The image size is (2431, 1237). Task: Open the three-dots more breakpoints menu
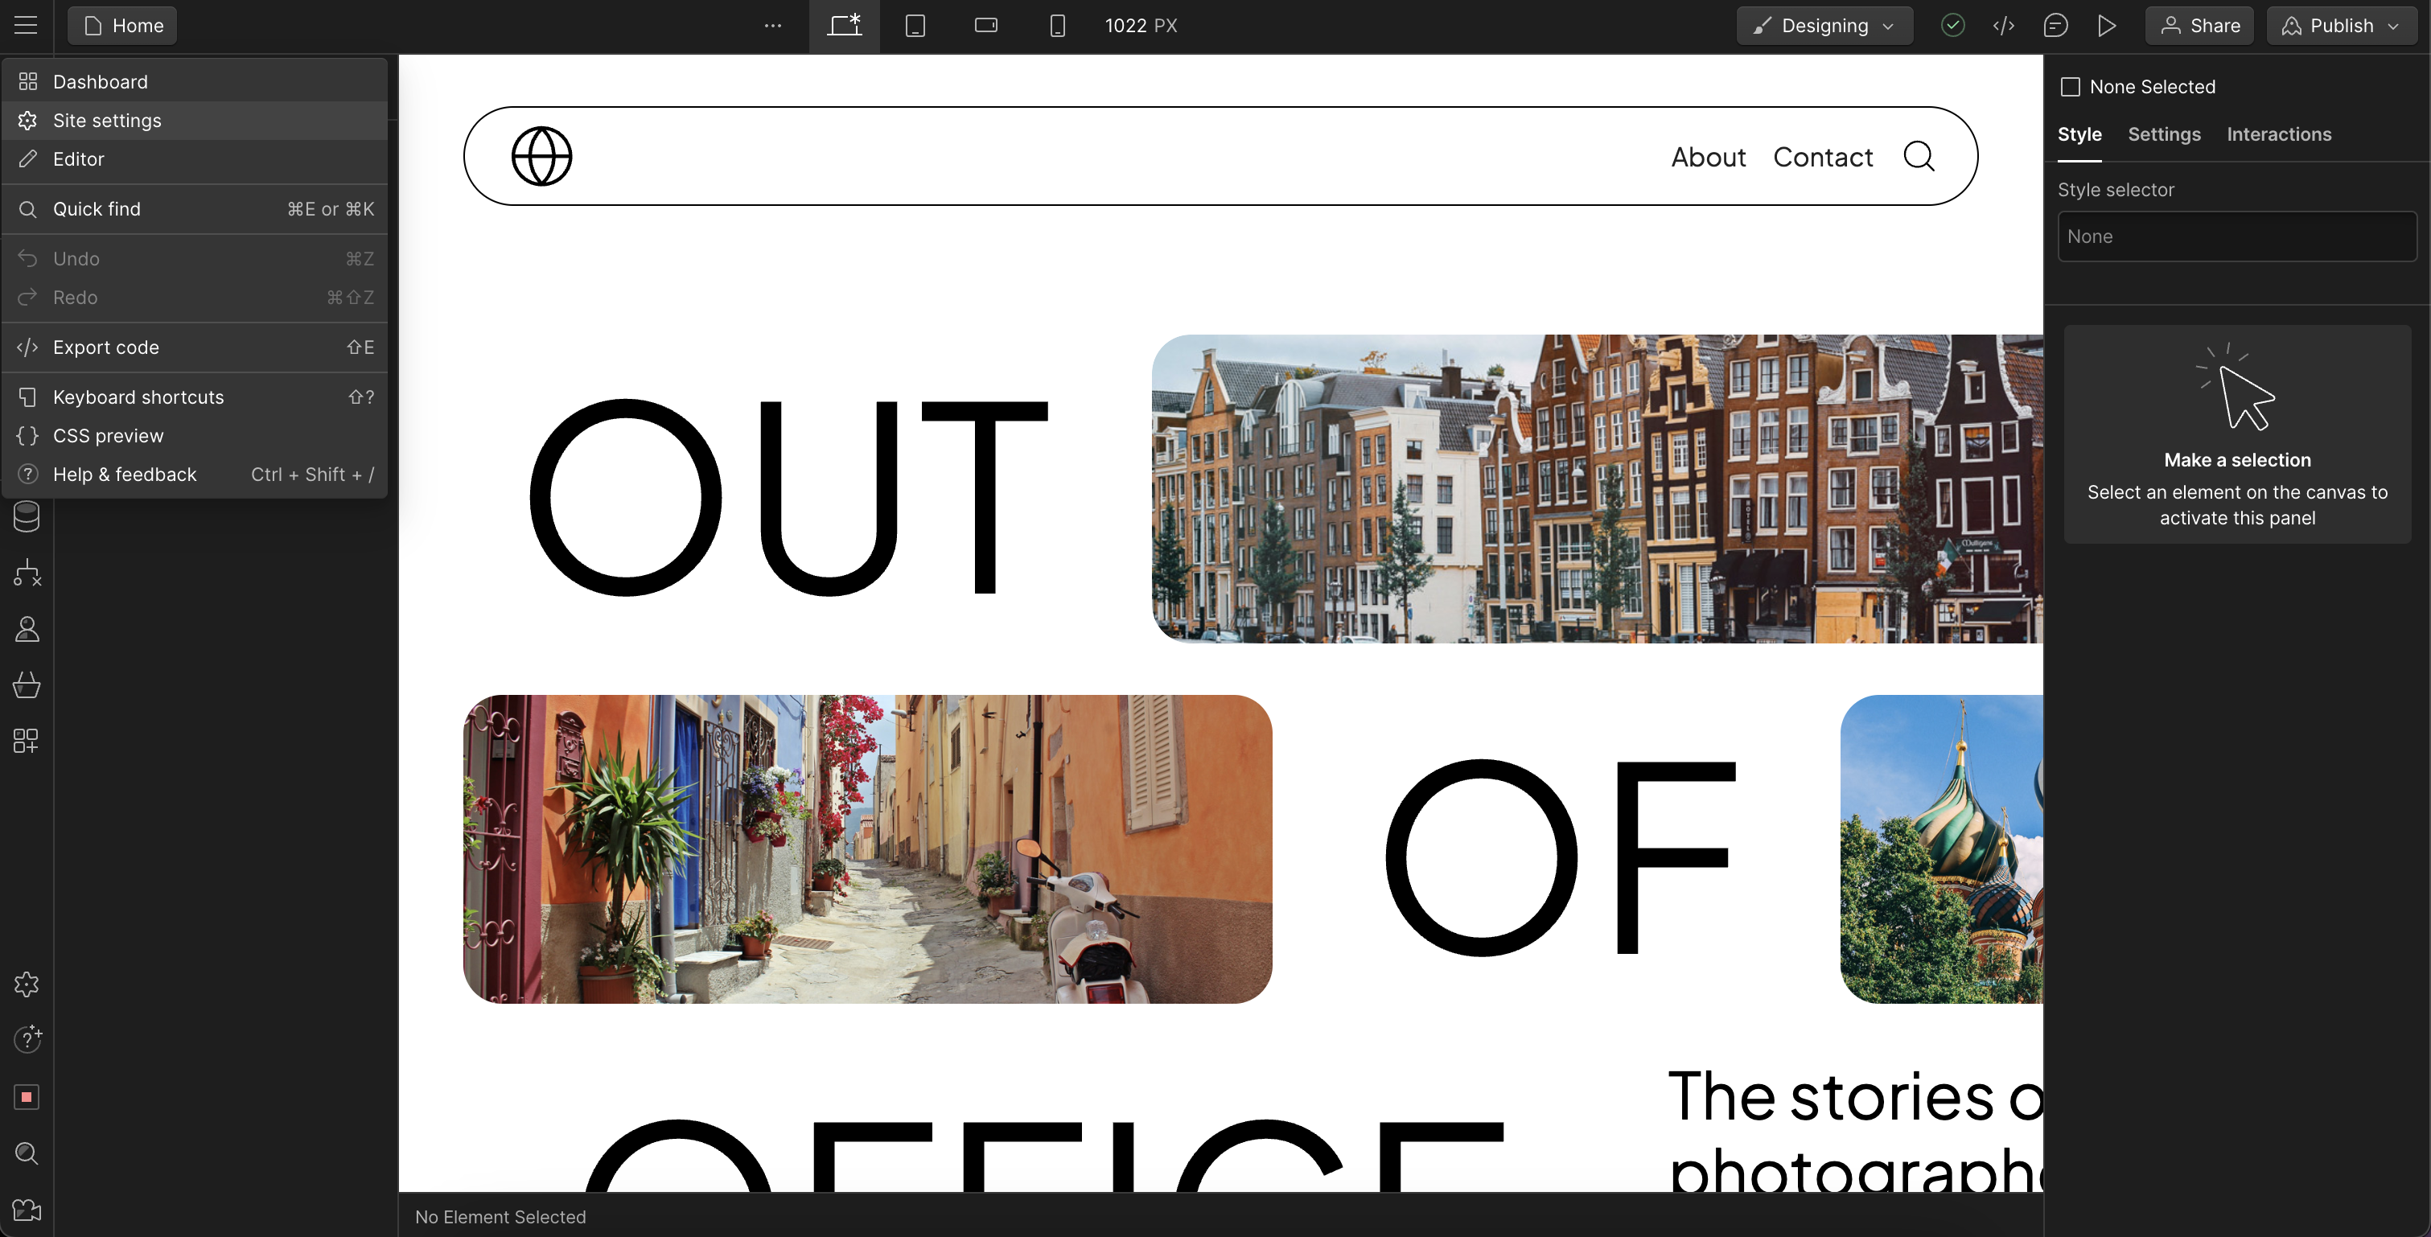click(773, 26)
